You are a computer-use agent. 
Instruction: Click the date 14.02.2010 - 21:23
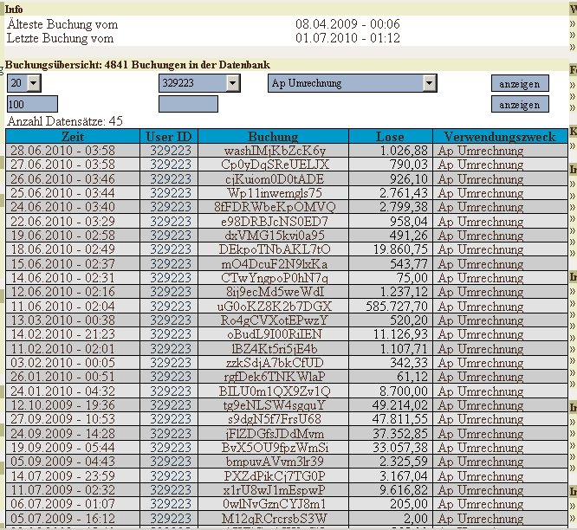point(62,334)
